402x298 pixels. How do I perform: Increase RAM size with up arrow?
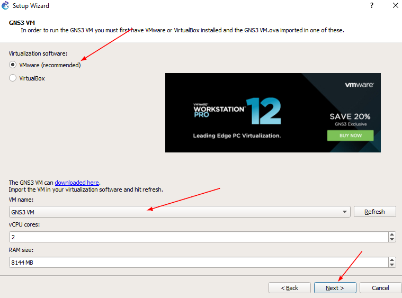[x=392, y=260]
